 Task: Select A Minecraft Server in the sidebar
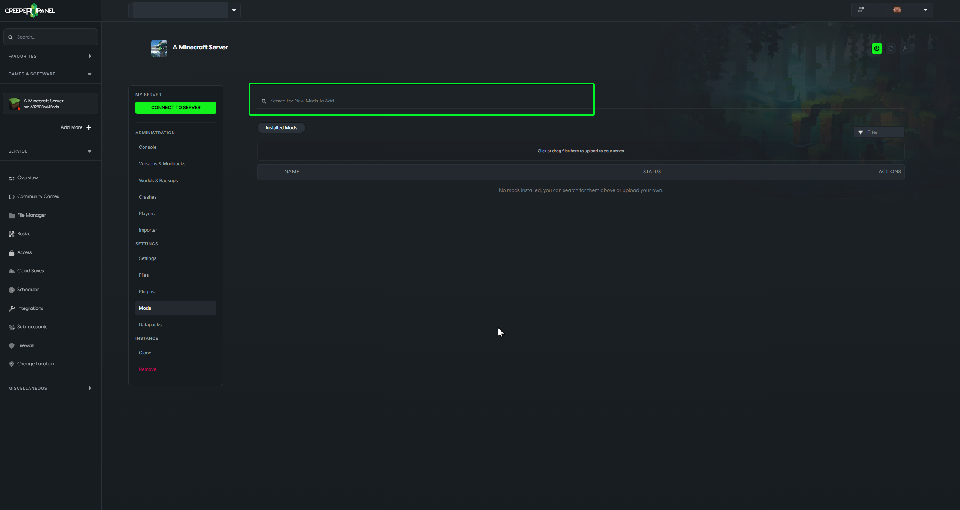click(50, 103)
